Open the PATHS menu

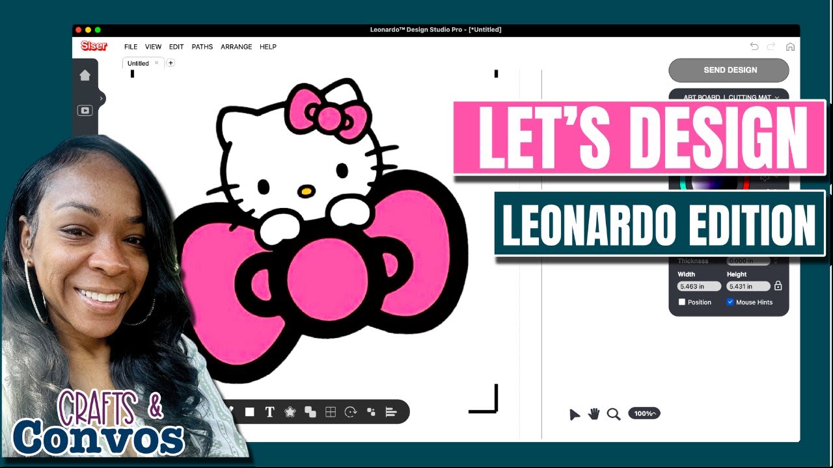pos(202,47)
